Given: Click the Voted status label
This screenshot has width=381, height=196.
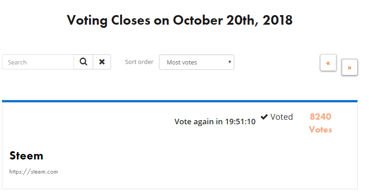Looking at the screenshot, I should tap(281, 117).
